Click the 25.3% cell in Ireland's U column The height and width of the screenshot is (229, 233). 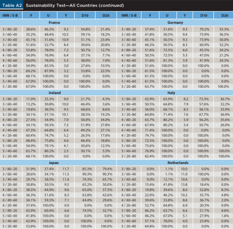[x=49, y=99]
